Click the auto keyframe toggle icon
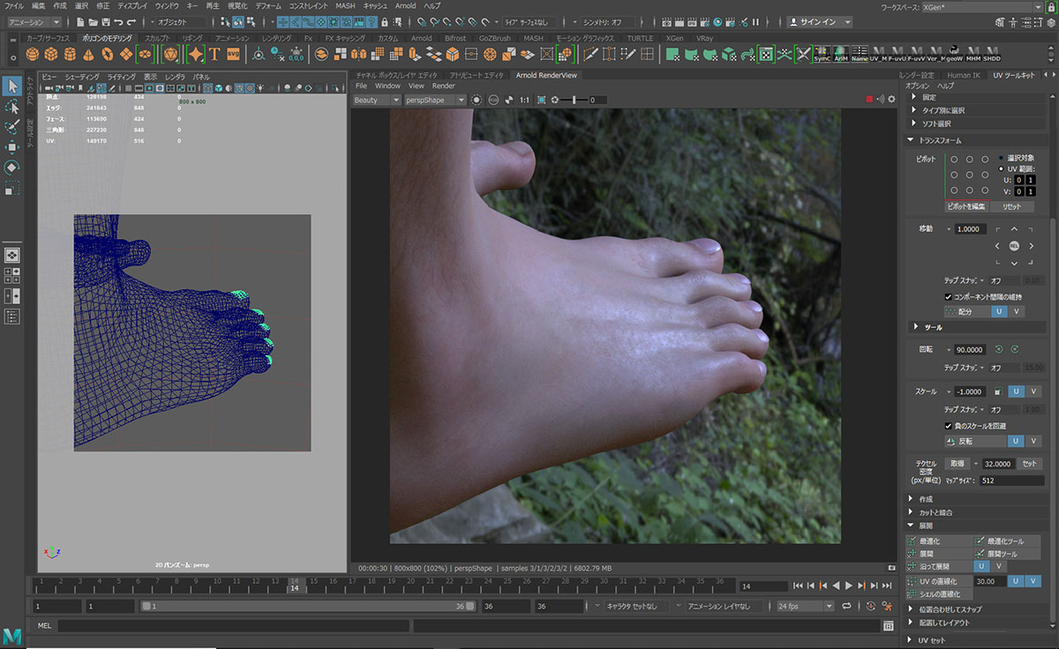Image resolution: width=1059 pixels, height=649 pixels. (x=871, y=606)
